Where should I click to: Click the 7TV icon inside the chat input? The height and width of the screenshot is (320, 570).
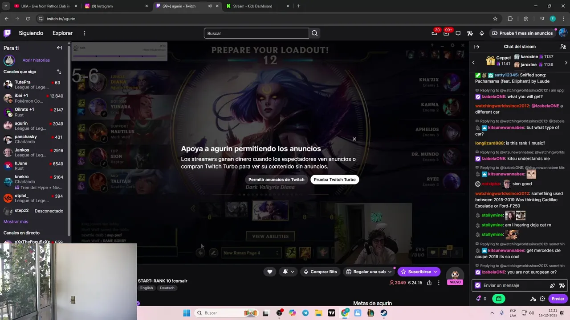coord(562,286)
